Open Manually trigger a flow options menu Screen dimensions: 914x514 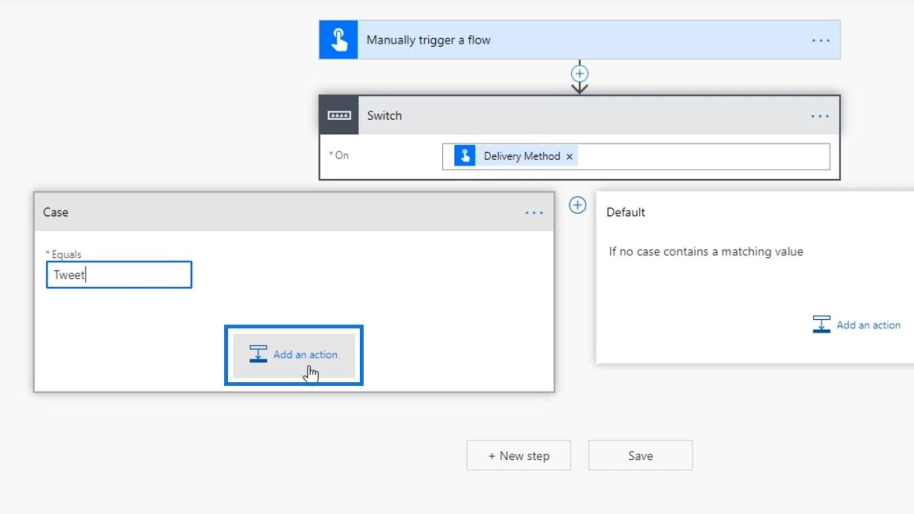click(x=820, y=40)
